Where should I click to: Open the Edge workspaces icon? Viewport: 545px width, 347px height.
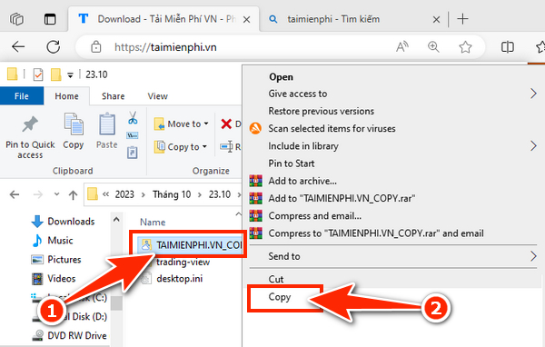tap(16, 19)
